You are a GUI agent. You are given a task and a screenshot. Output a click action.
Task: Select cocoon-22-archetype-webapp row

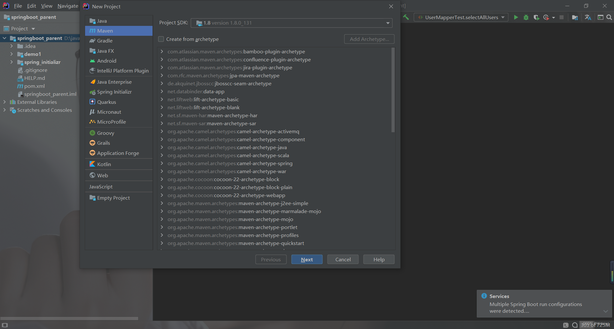[275, 195]
